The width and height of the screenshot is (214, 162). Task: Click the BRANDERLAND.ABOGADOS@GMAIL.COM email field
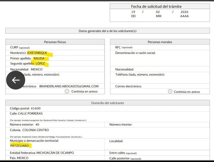(69, 86)
